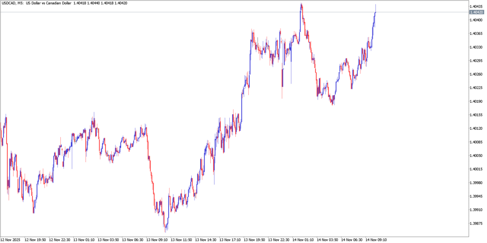487x243 pixels.
Task: Click the 1.40435 price axis label
Action: pos(476,6)
